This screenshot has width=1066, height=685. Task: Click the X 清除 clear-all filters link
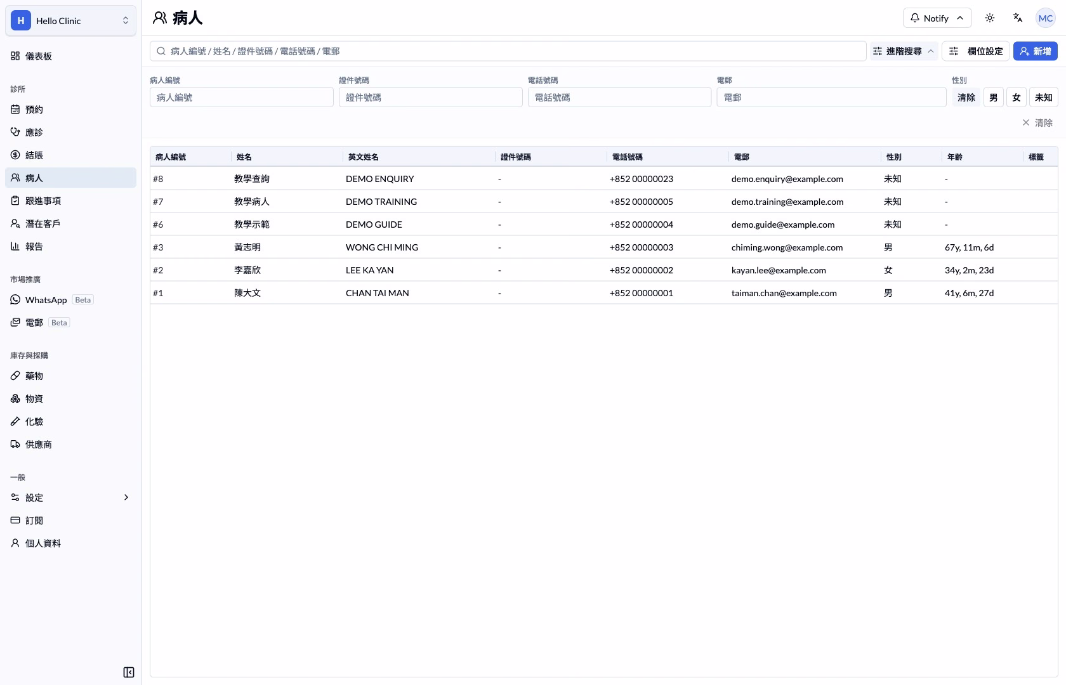1037,122
